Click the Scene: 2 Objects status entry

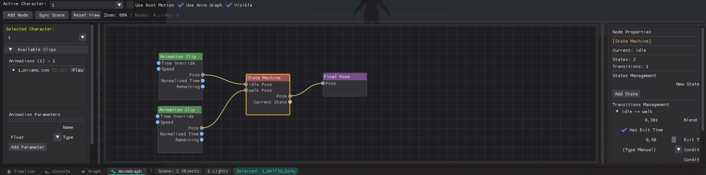[179, 171]
